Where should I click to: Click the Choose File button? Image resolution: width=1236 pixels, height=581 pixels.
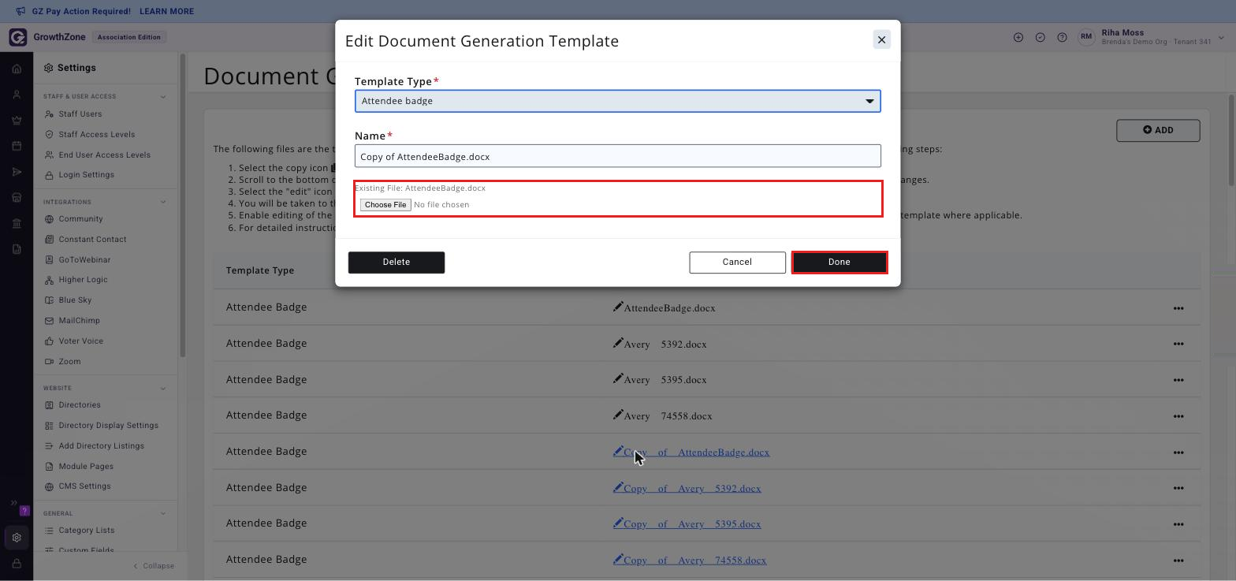(x=385, y=205)
